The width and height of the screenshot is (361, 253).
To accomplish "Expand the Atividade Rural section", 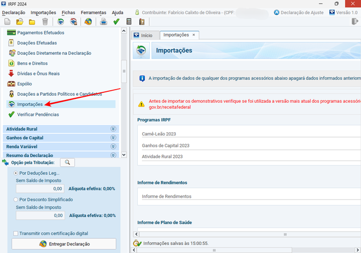I will click(x=113, y=129).
